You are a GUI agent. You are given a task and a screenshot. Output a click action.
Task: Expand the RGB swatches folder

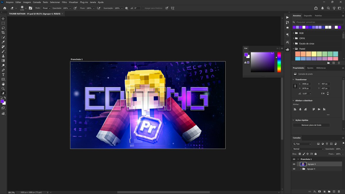294,33
